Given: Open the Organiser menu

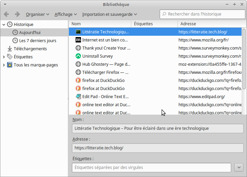Looking at the screenshot, I should pyautogui.click(x=37, y=14).
